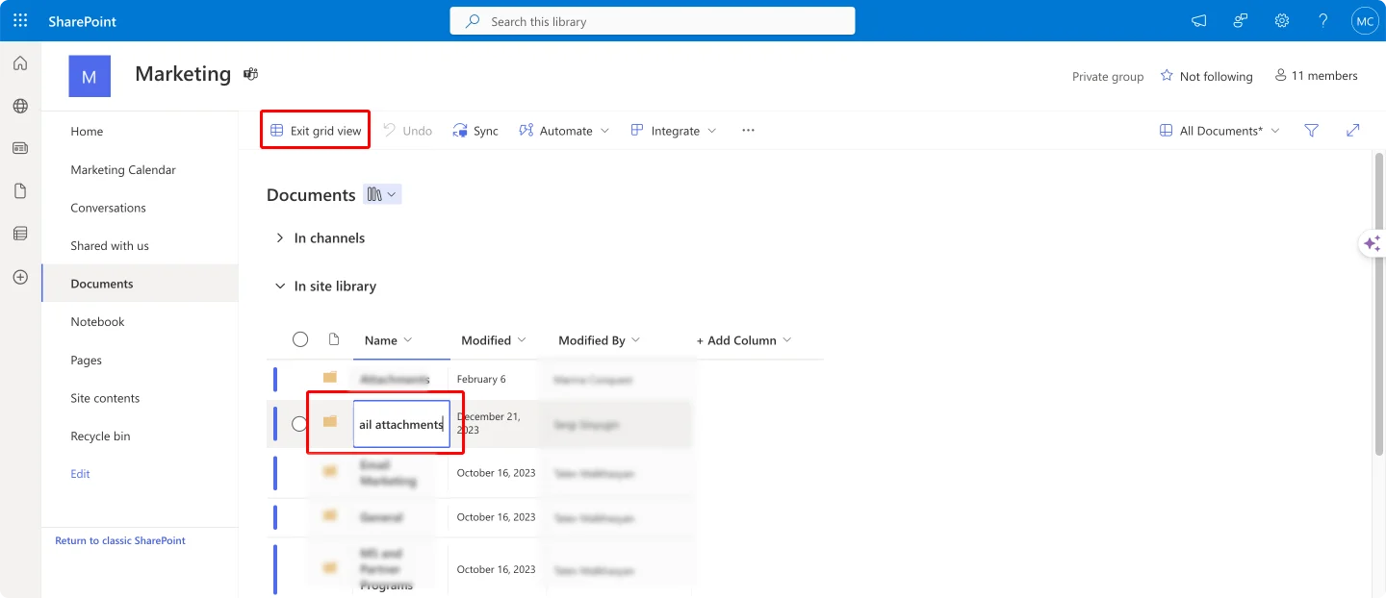Click the expand content arrows icon

pyautogui.click(x=1353, y=131)
